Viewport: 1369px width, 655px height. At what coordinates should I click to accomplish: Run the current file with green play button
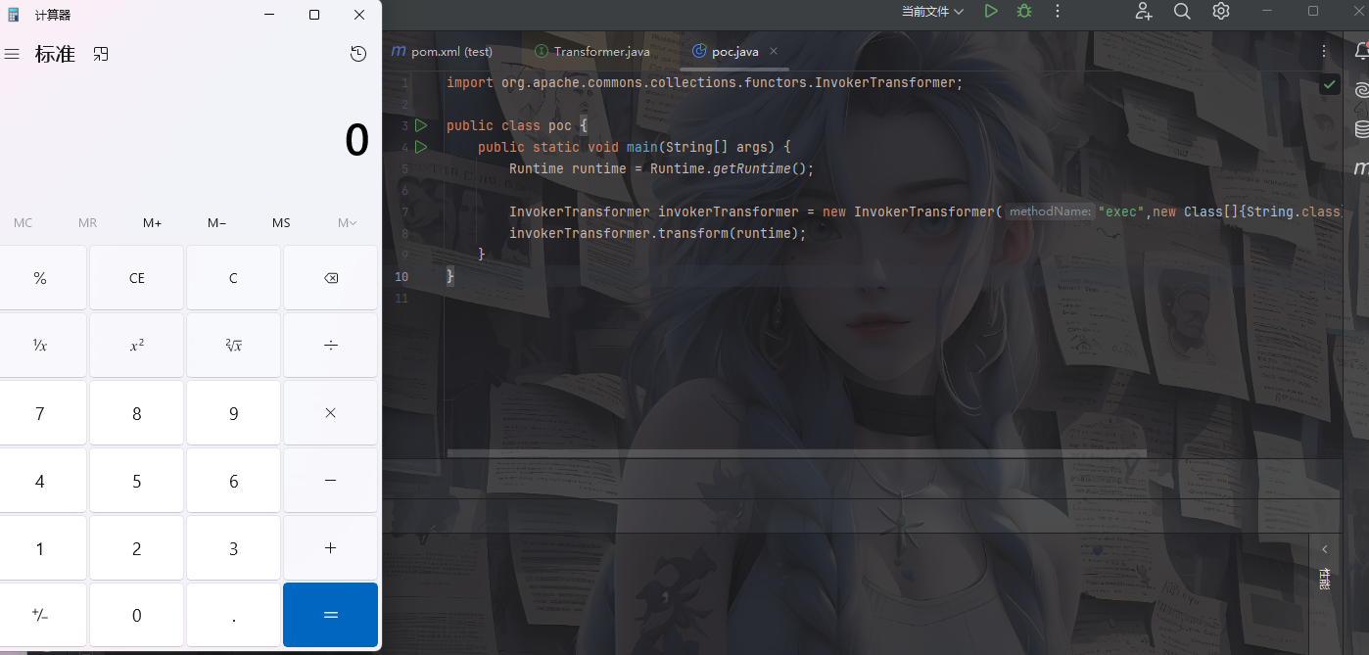[x=991, y=11]
